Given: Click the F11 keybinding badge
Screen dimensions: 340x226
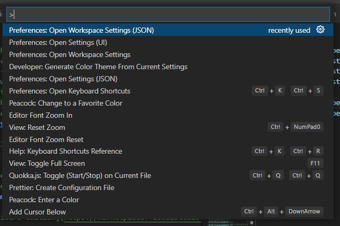Looking at the screenshot, I should [x=315, y=163].
